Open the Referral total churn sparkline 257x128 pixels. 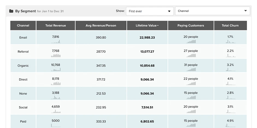(230, 56)
